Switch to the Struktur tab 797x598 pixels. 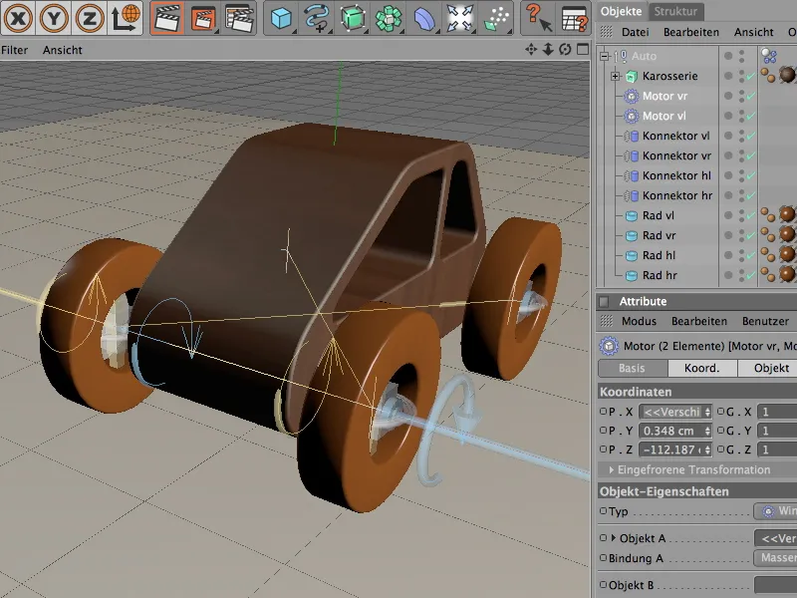[676, 11]
